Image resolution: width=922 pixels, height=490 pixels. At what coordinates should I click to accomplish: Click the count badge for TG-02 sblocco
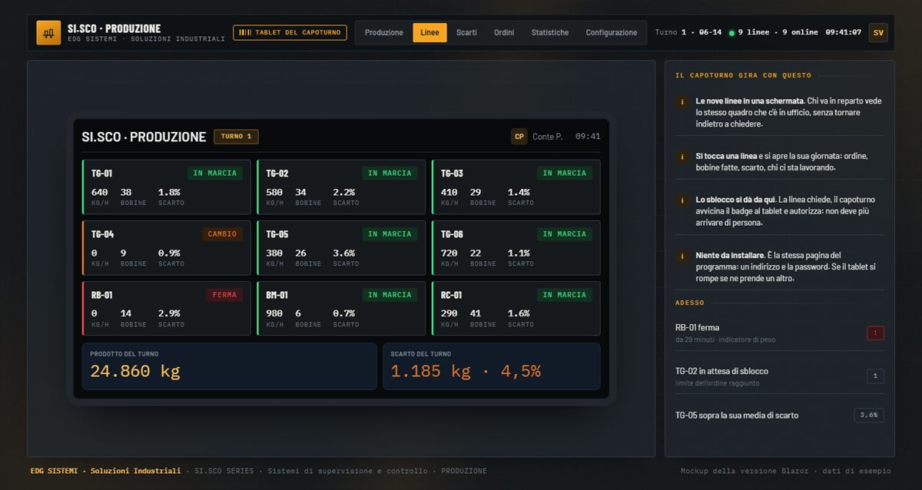[875, 376]
